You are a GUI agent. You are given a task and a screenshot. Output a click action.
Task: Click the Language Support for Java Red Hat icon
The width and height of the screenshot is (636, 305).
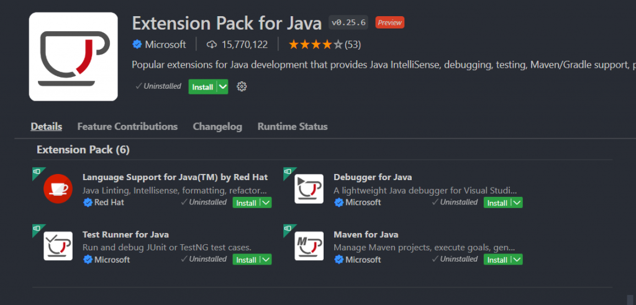(x=58, y=189)
